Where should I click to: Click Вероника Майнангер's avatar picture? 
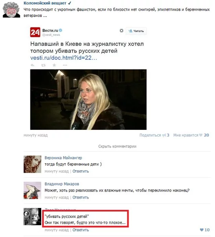(x=32, y=164)
